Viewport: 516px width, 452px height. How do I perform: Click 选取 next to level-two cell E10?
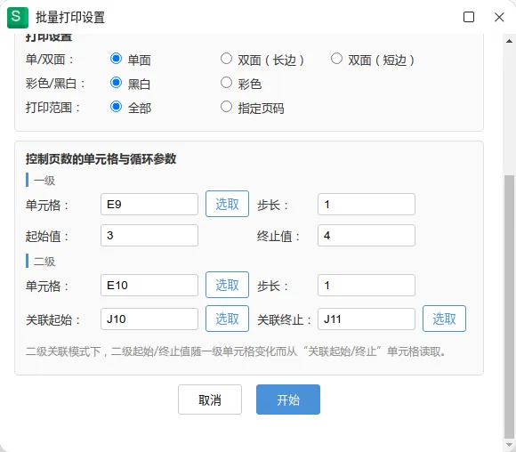[227, 285]
